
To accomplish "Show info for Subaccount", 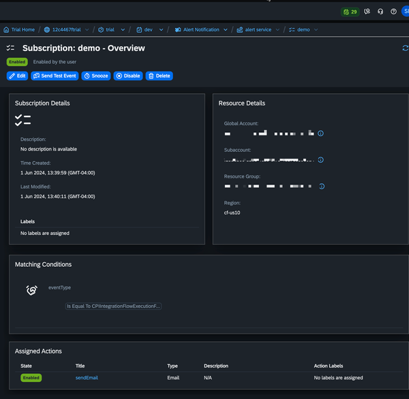I will (321, 160).
